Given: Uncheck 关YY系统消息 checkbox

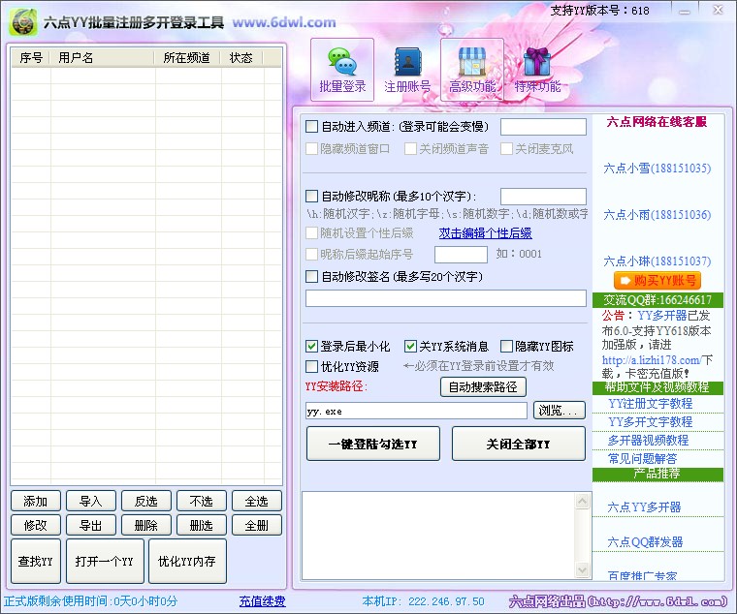Looking at the screenshot, I should point(410,347).
